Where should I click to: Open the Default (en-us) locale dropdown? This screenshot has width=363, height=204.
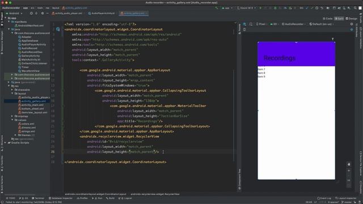pyautogui.click(x=322, y=24)
